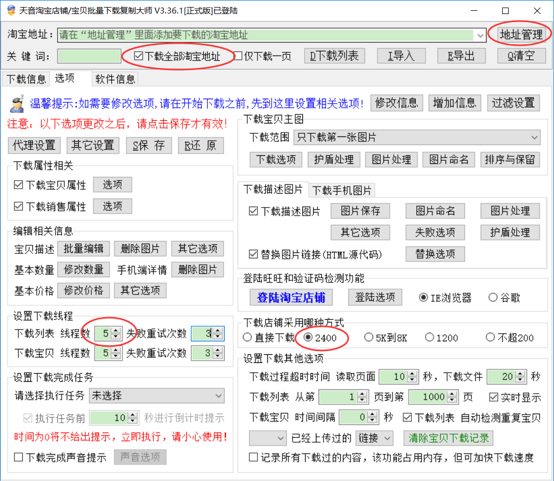Decrease download item retry count spinner
This screenshot has height=481, width=554.
tap(218, 356)
